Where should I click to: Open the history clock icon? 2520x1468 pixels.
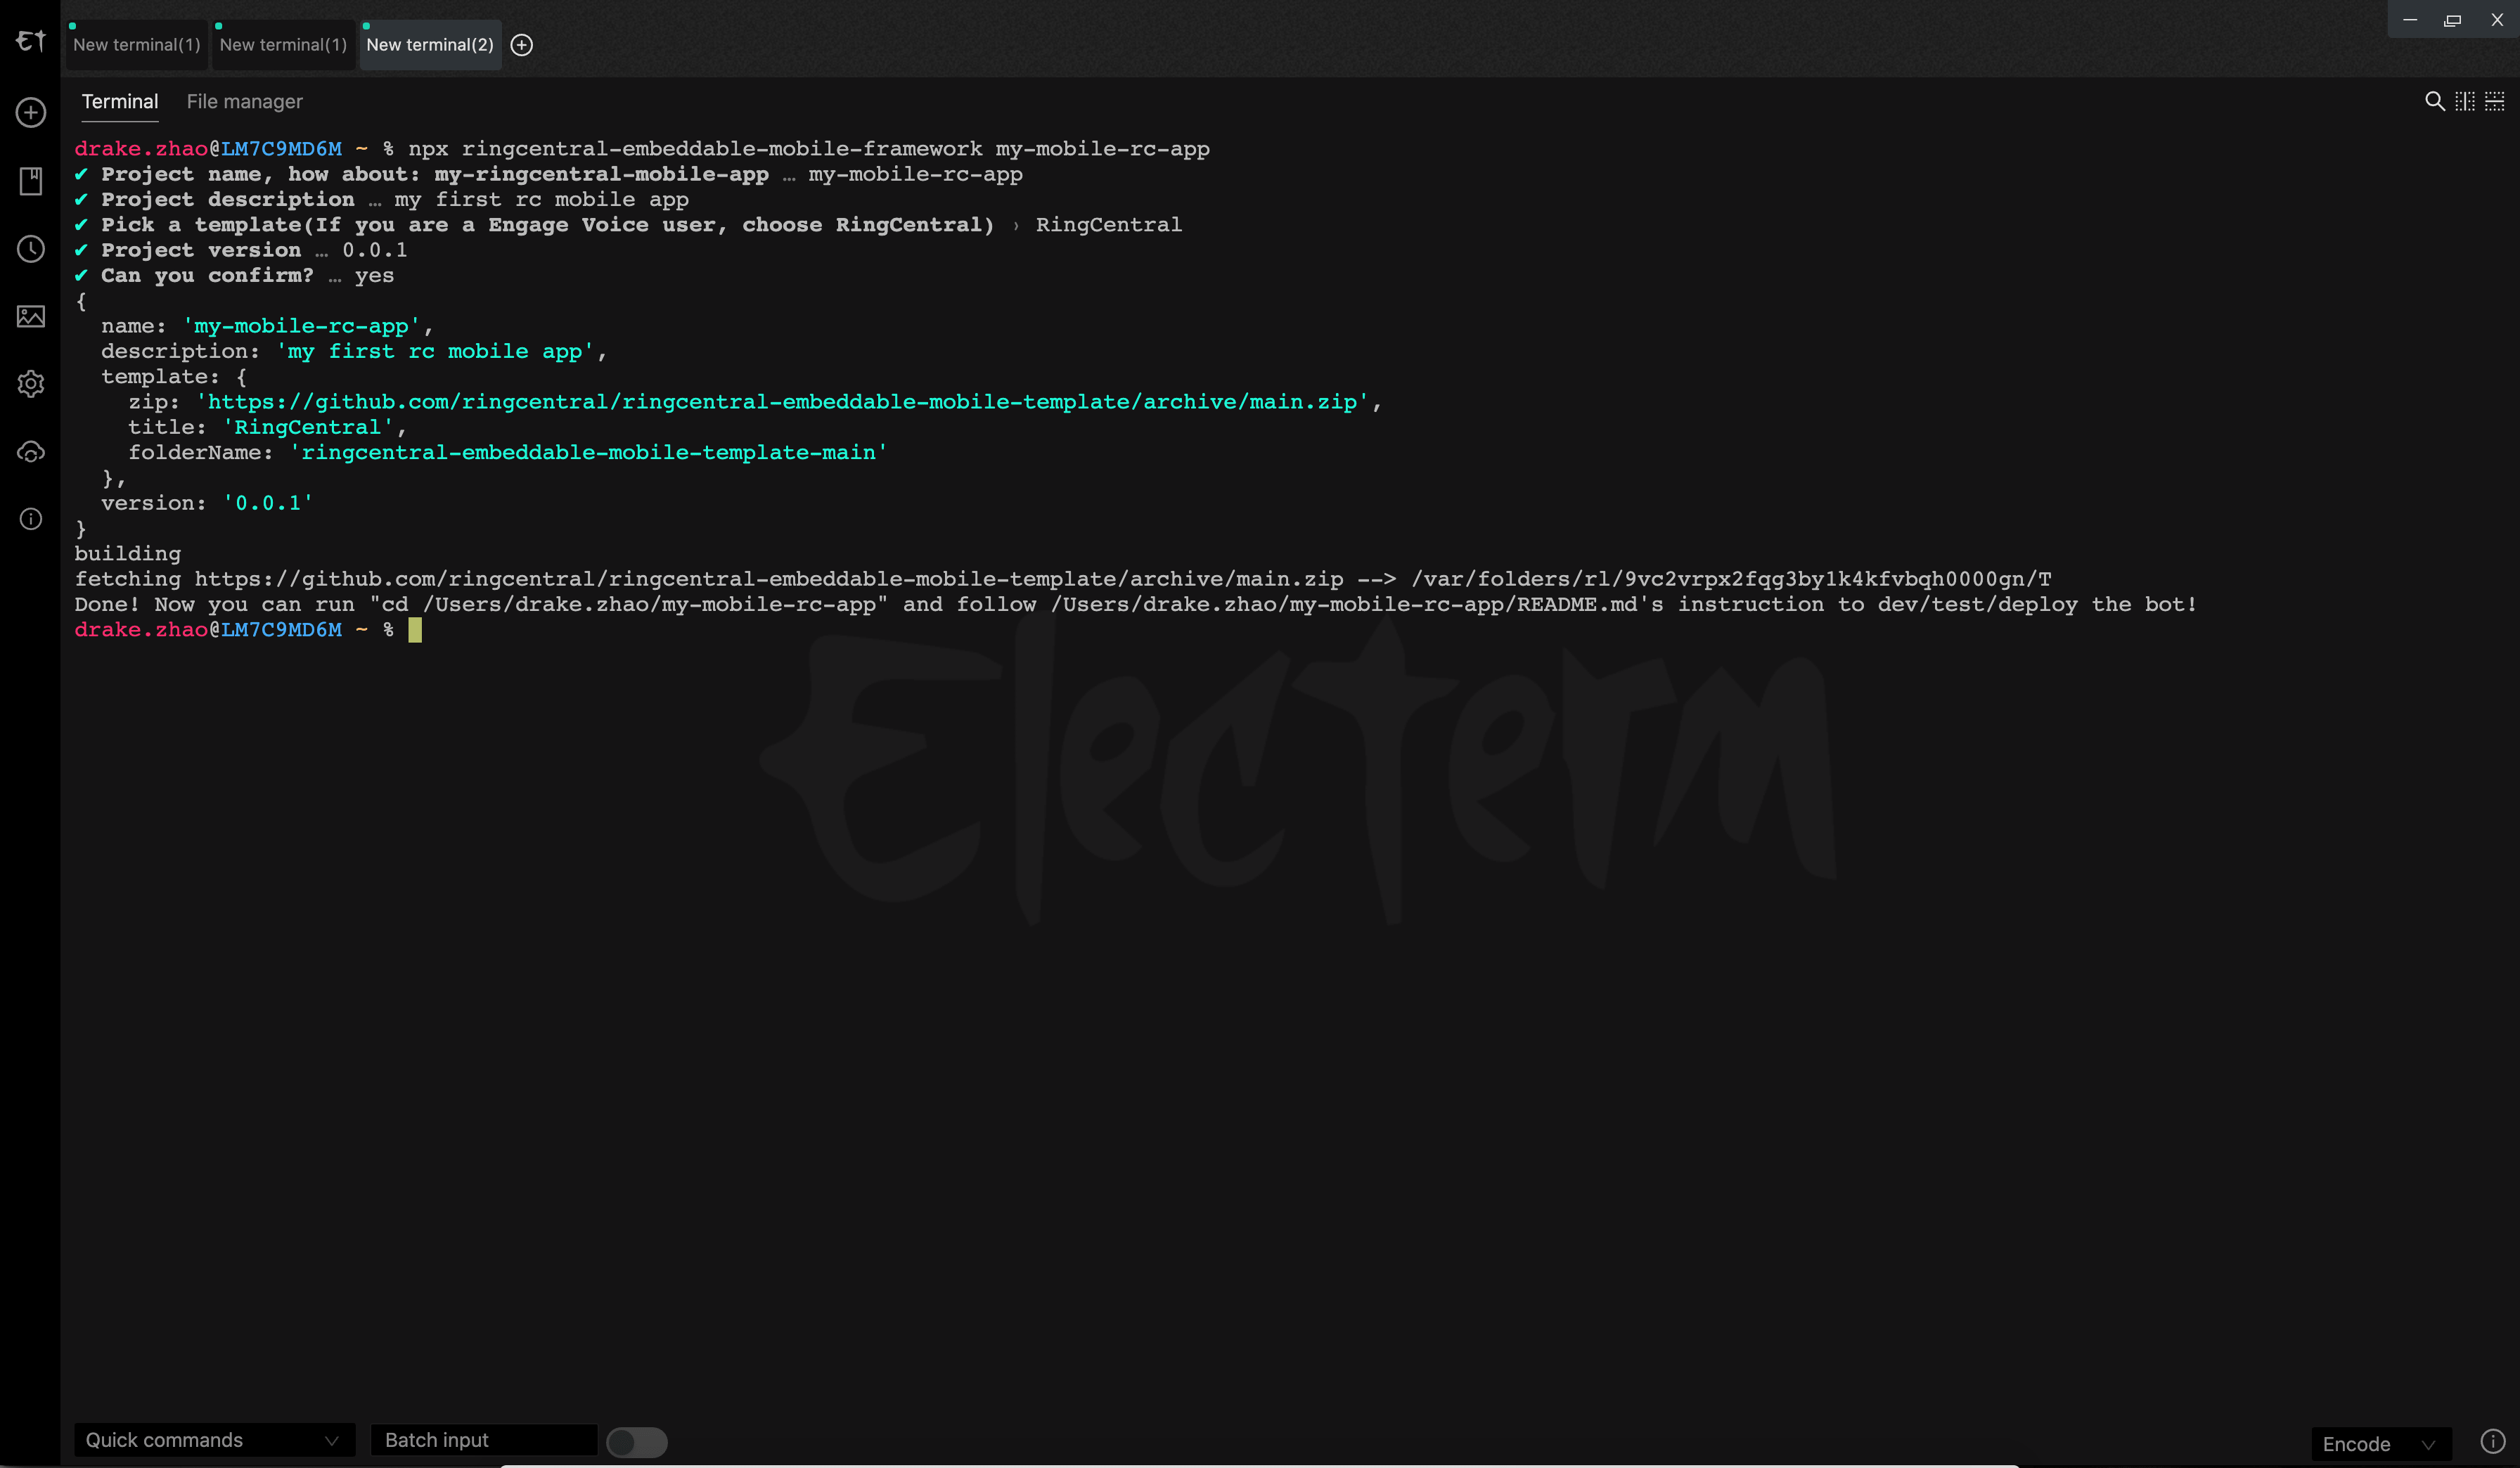31,249
